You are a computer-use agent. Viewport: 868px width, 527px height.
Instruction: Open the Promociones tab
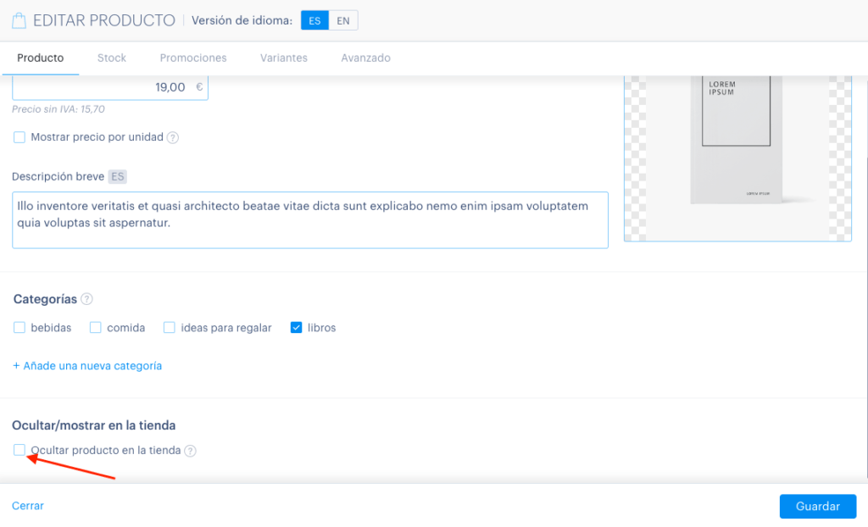[x=193, y=58]
